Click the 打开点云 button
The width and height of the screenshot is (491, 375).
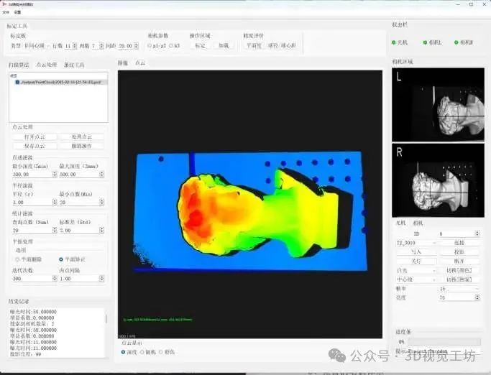34,136
